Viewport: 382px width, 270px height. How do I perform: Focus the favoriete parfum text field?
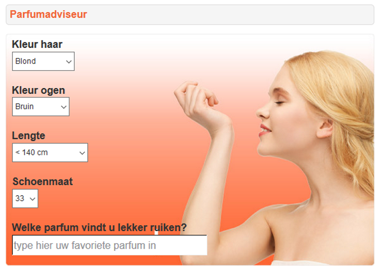pyautogui.click(x=109, y=245)
